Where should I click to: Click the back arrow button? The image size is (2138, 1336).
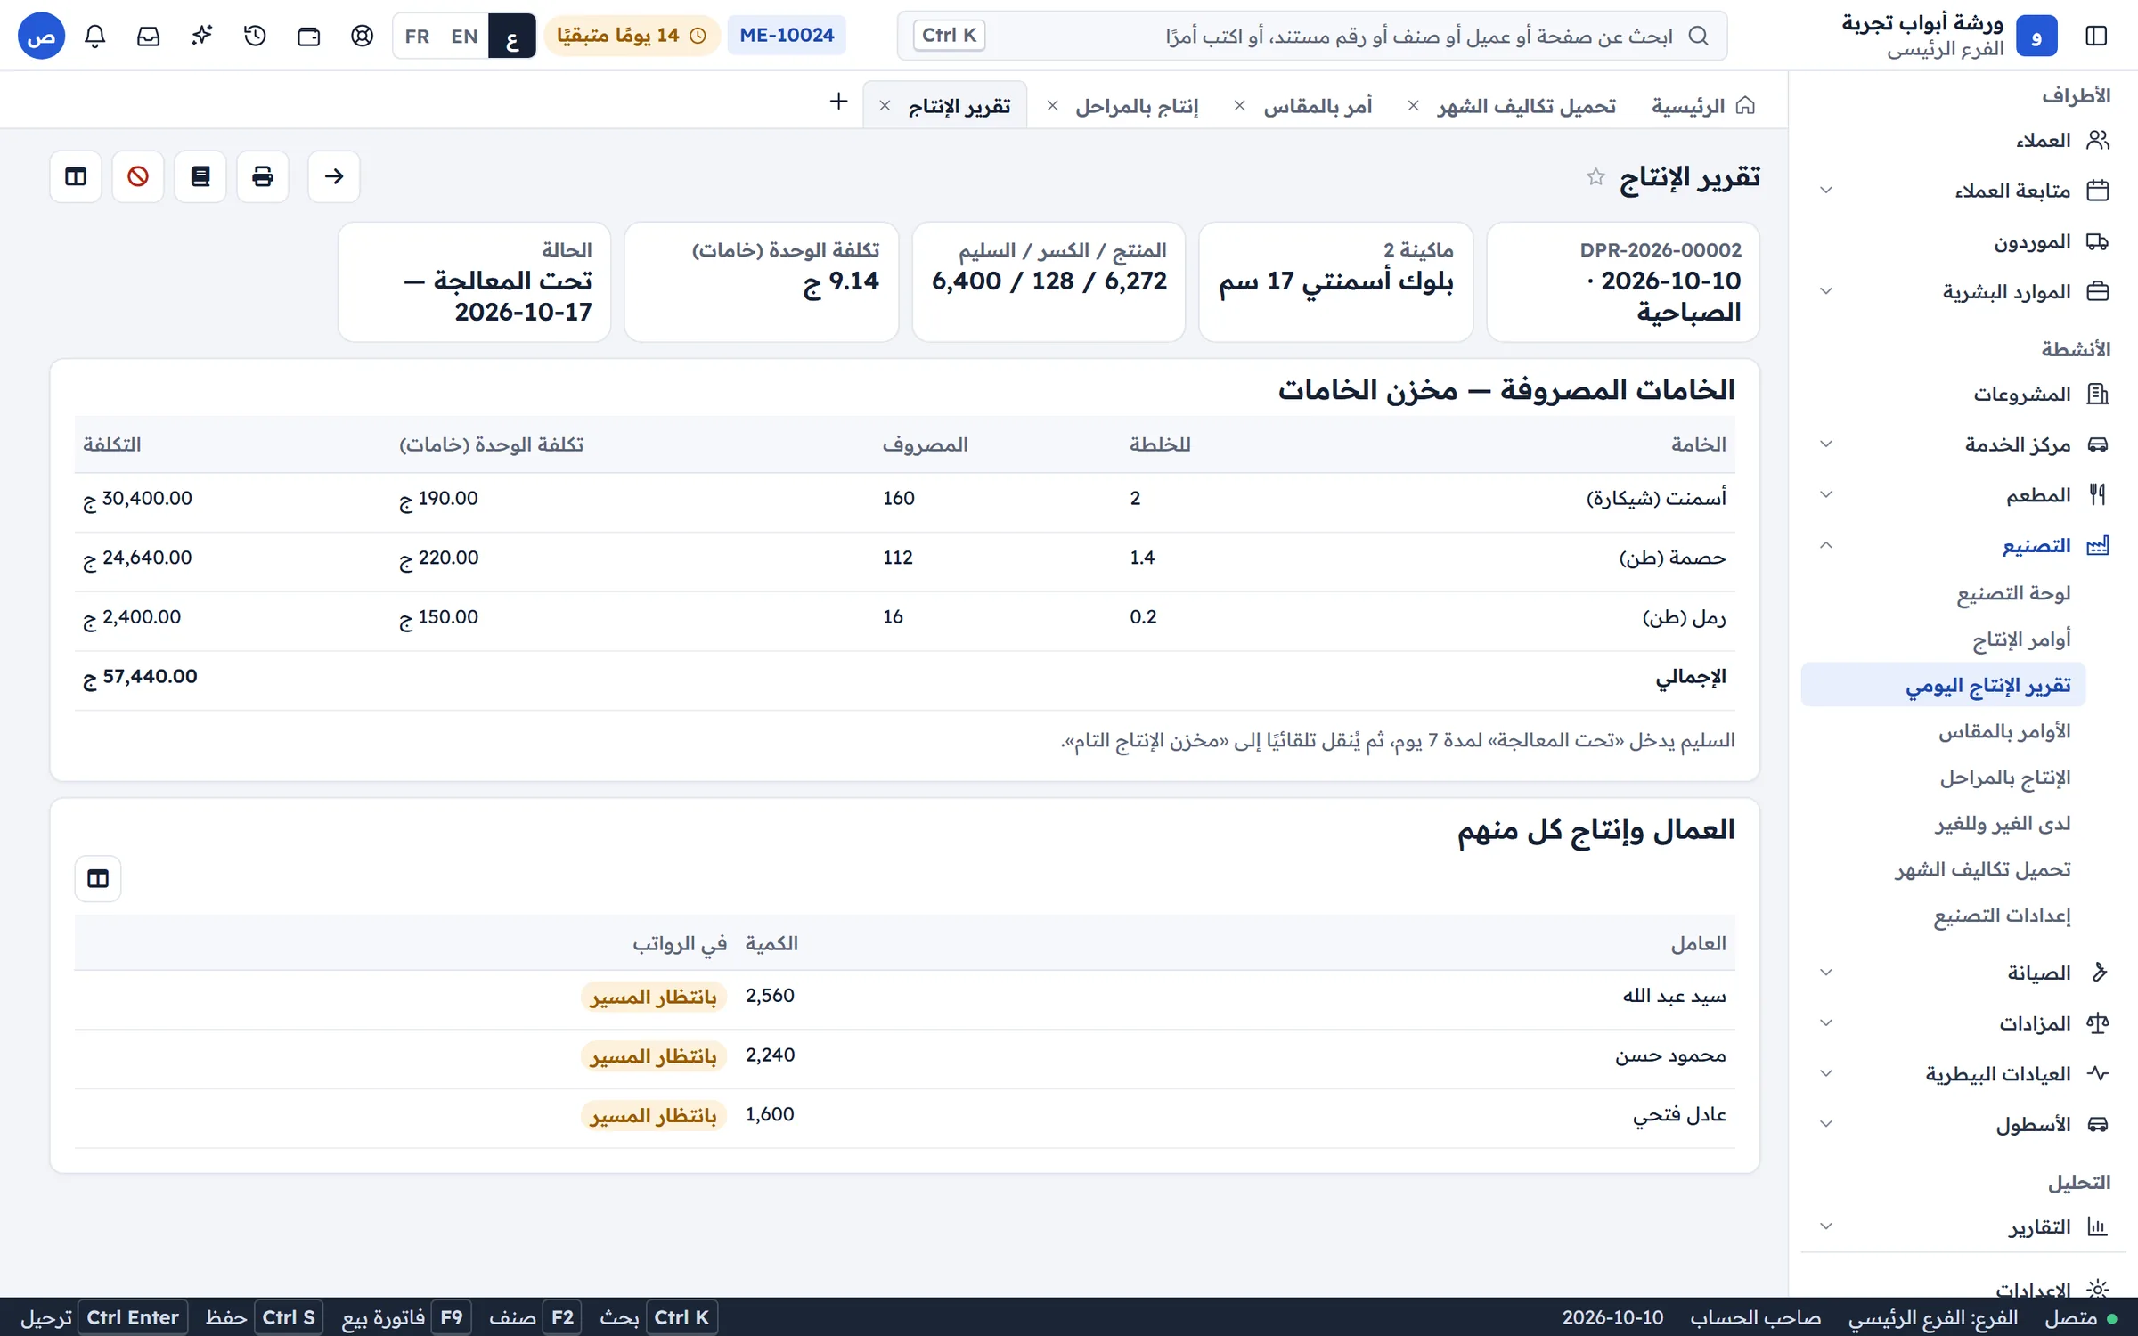click(334, 176)
